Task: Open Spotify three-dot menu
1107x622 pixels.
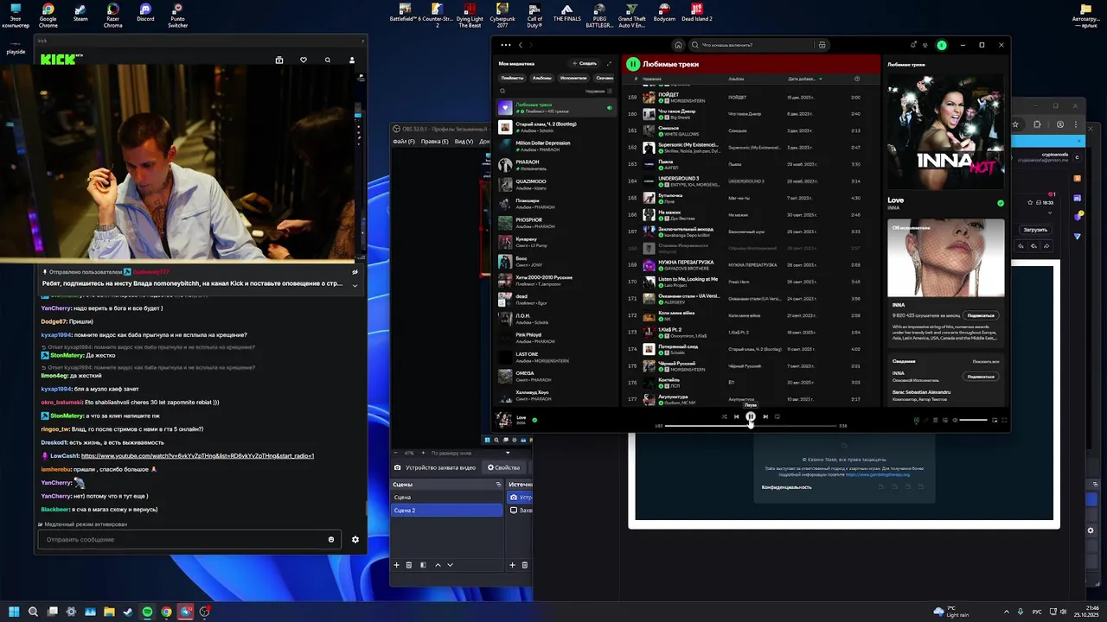Action: [x=506, y=45]
